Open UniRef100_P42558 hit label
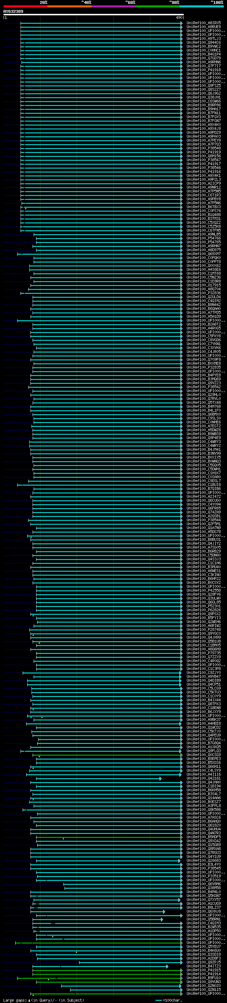The height and width of the screenshot is (1003, 227). click(204, 590)
